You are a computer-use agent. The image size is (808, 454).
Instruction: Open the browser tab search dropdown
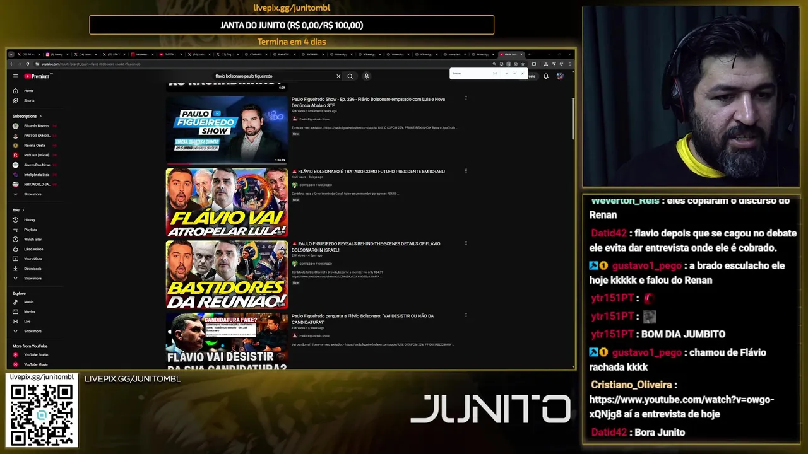click(11, 55)
